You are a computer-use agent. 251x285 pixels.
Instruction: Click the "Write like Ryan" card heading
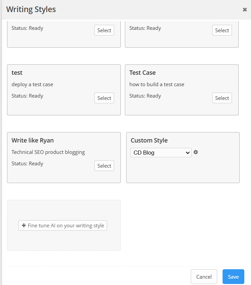(x=32, y=140)
